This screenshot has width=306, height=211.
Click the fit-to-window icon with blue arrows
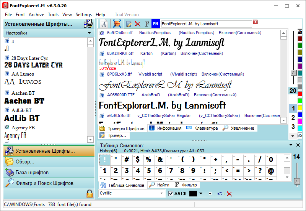[x=117, y=24]
